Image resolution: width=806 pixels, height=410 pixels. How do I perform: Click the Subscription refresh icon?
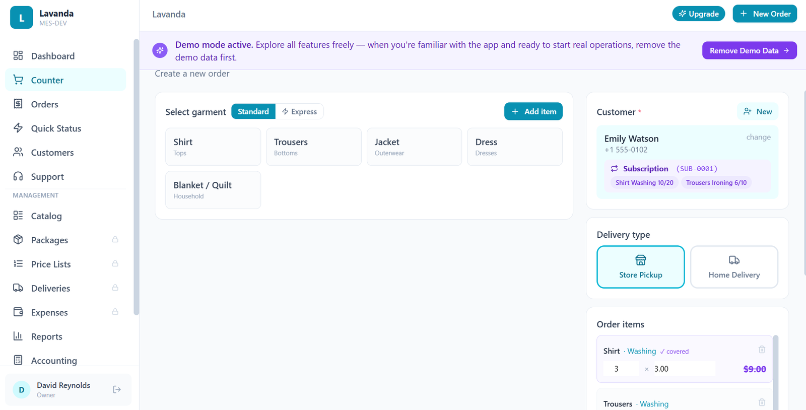615,169
